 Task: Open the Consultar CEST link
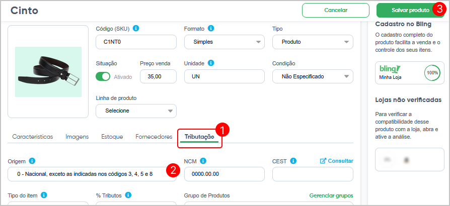[337, 161]
